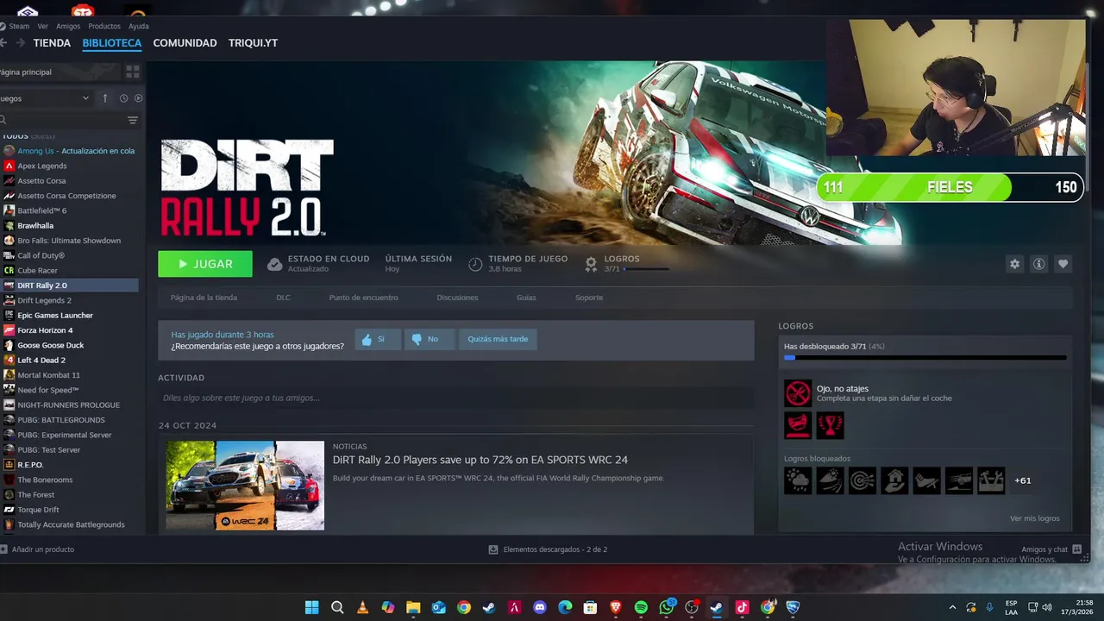Image resolution: width=1104 pixels, height=621 pixels.
Task: Click the green JUGAR button
Action: (205, 264)
